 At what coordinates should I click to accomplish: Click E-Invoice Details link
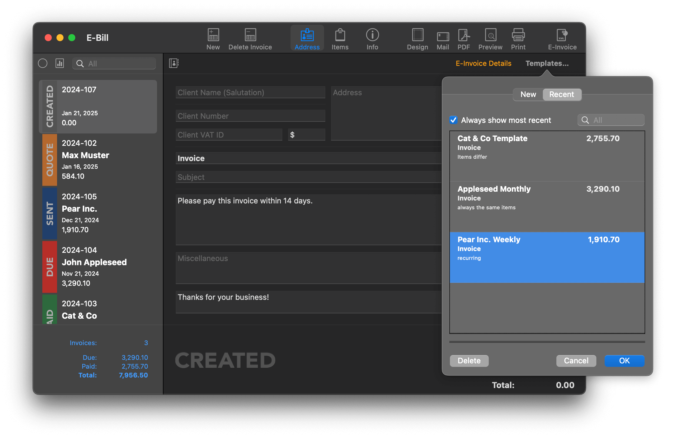(483, 63)
